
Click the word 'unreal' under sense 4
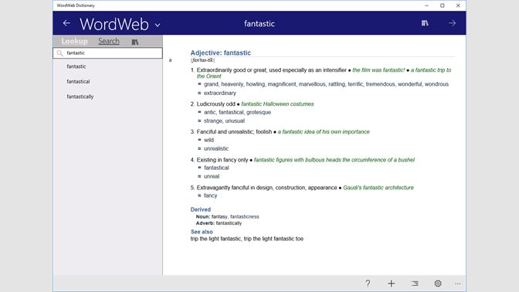[x=212, y=176]
